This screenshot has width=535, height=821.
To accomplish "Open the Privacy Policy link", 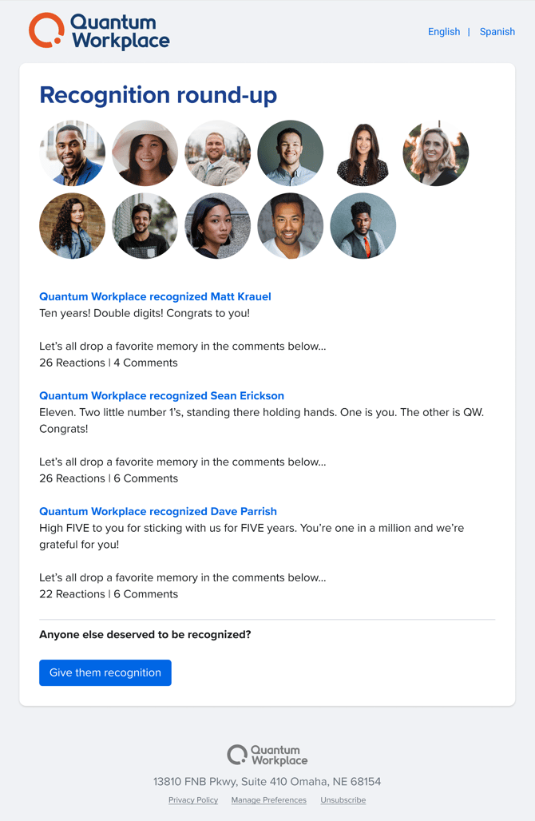I will [x=193, y=800].
